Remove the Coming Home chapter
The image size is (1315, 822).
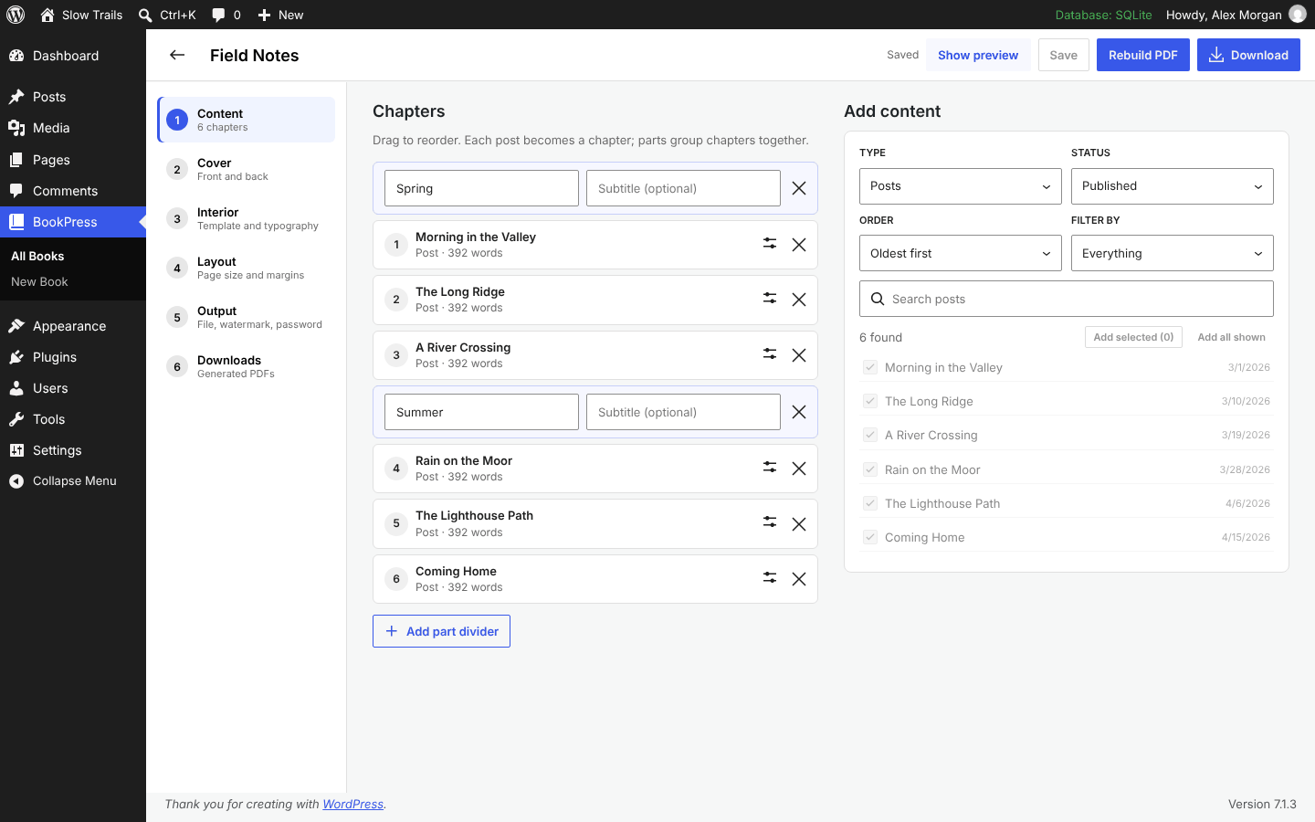point(799,579)
